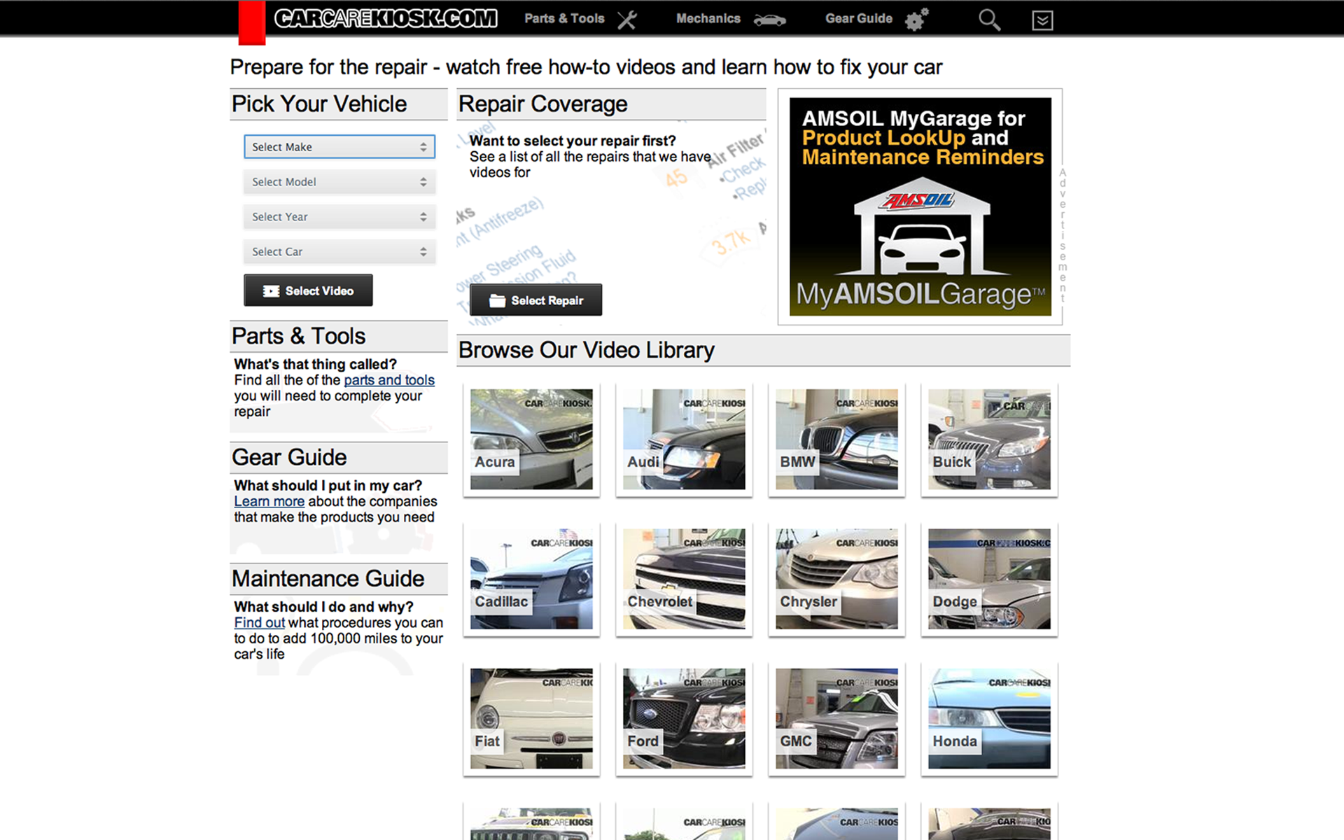The width and height of the screenshot is (1344, 840).
Task: Open the Mechanics menu item
Action: click(708, 19)
